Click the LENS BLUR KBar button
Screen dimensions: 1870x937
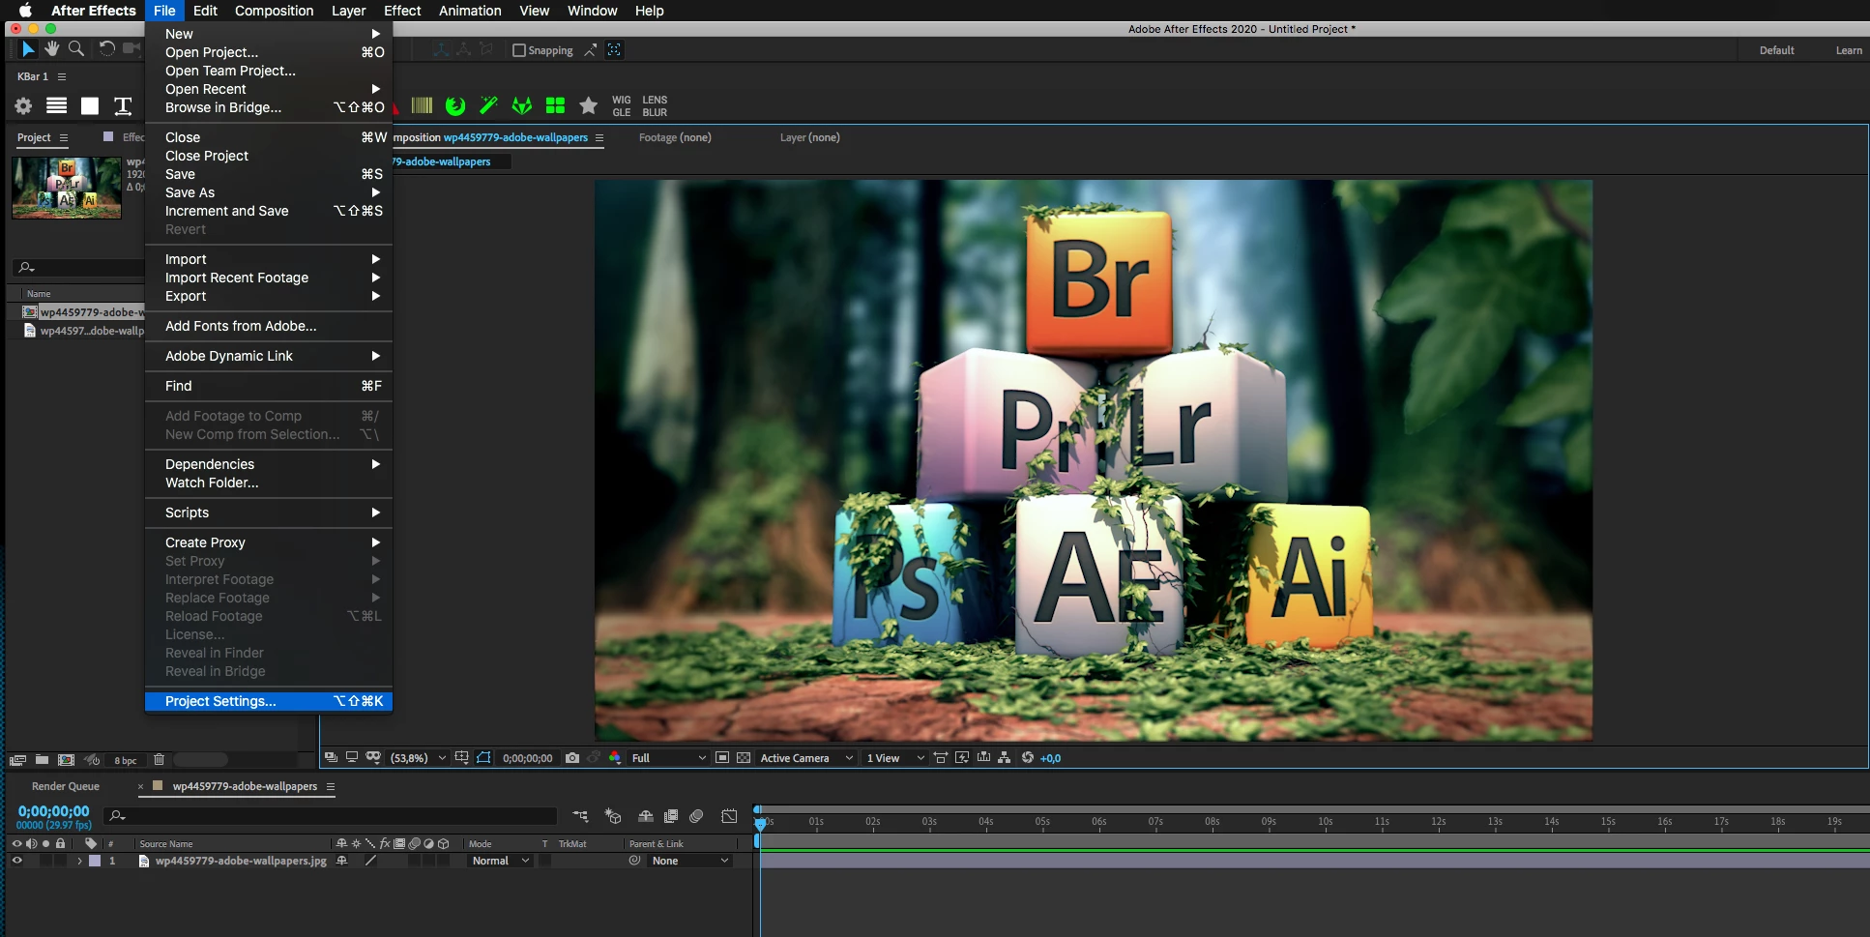pyautogui.click(x=655, y=106)
